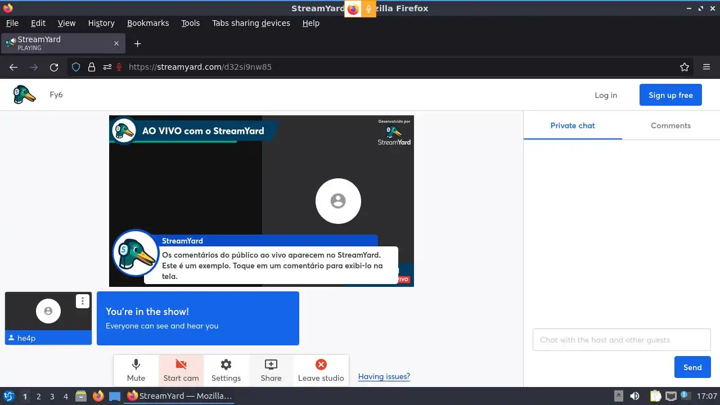Click the microphone sharing indicator in title bar
The width and height of the screenshot is (720, 405).
point(368,8)
